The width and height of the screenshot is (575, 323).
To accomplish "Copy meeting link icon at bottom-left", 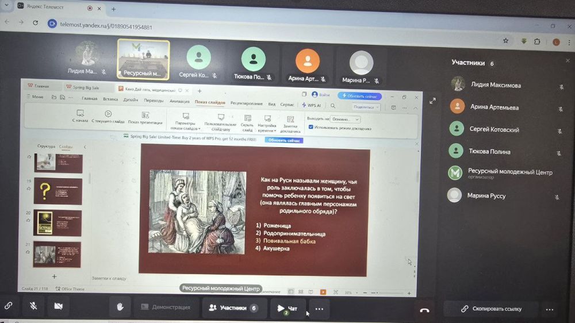I will pyautogui.click(x=9, y=305).
